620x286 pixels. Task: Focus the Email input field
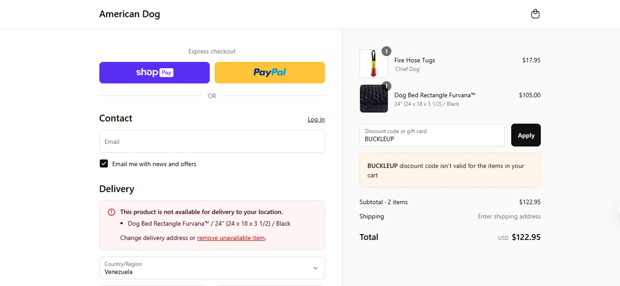[x=212, y=141]
